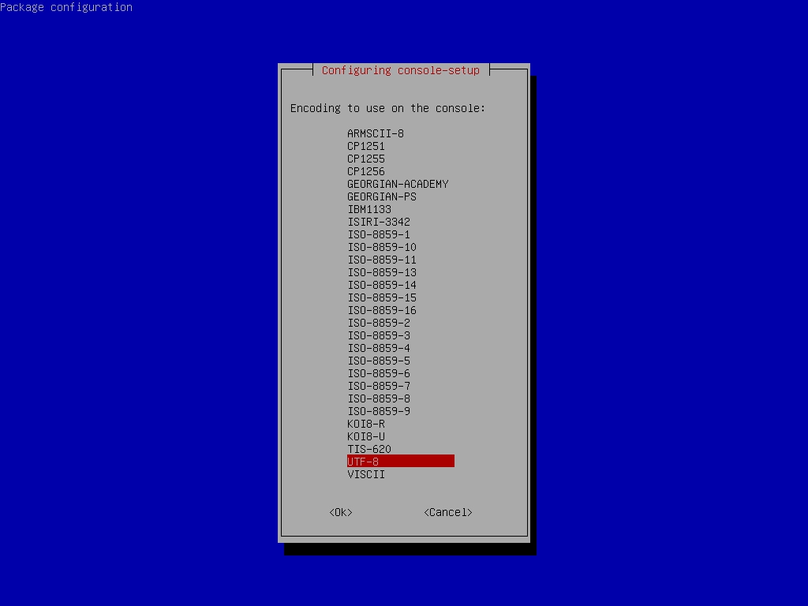Pick VISCII encoding at list bottom
This screenshot has height=606, width=808.
coord(366,474)
